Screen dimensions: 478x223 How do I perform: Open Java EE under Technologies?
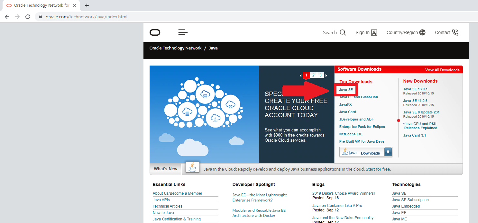tap(399, 213)
